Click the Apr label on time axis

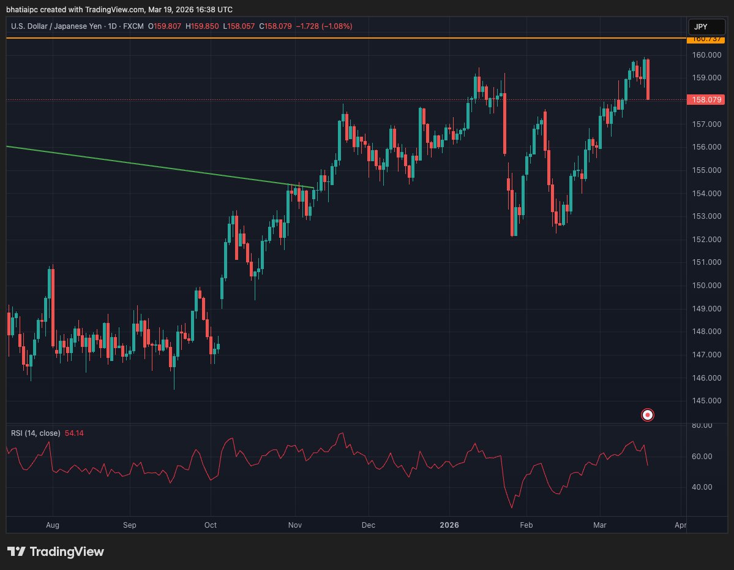[x=680, y=525]
